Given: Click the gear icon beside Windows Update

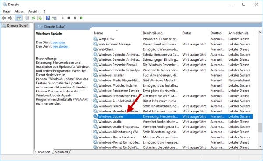Looking at the screenshot, I should tap(96, 116).
